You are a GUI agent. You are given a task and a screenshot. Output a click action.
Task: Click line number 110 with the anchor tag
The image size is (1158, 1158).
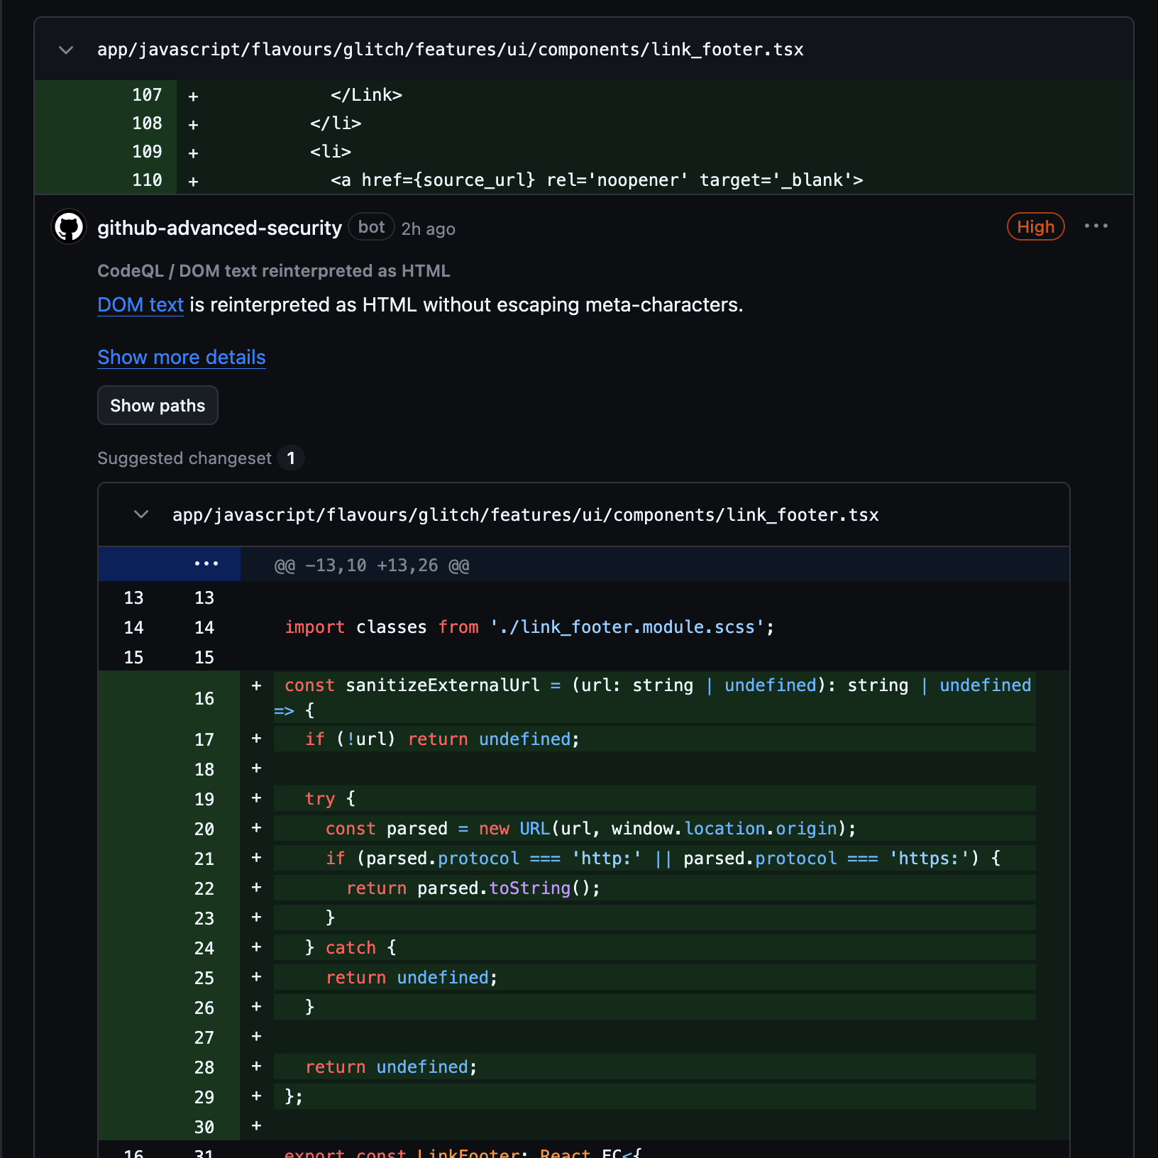pos(147,180)
